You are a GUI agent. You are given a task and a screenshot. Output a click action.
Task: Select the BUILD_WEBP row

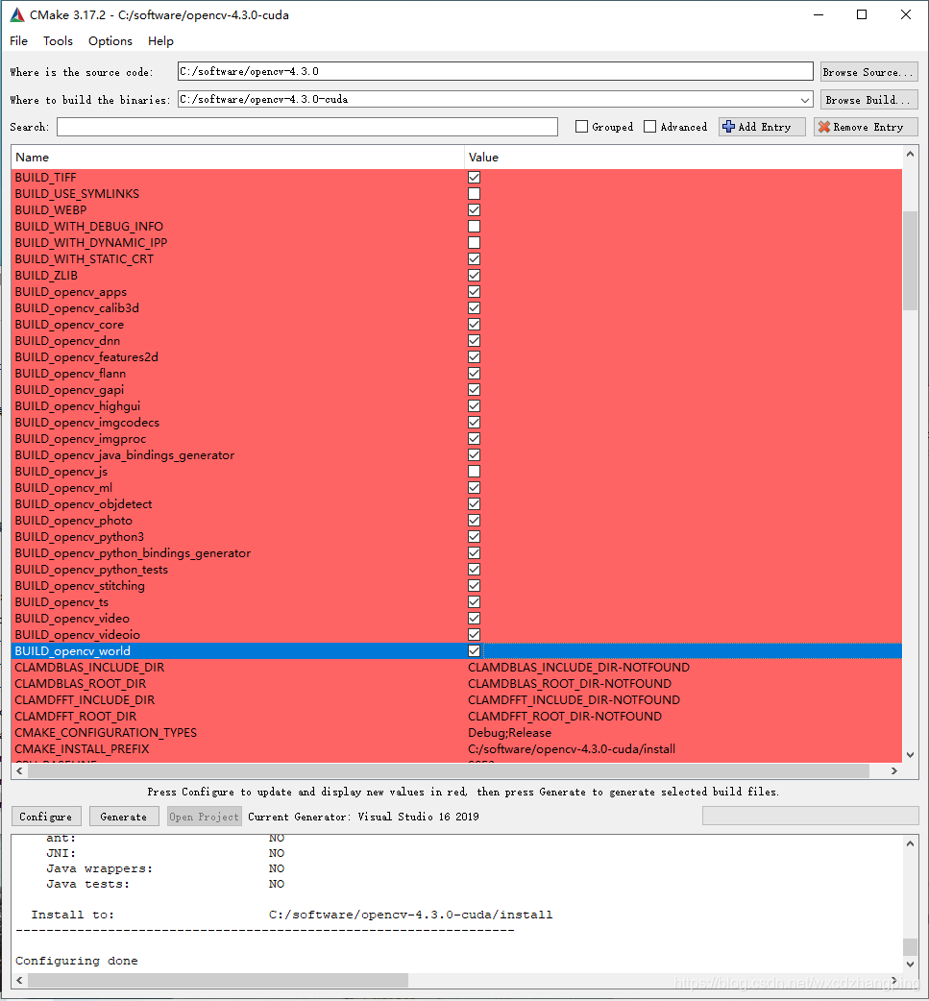(456, 210)
